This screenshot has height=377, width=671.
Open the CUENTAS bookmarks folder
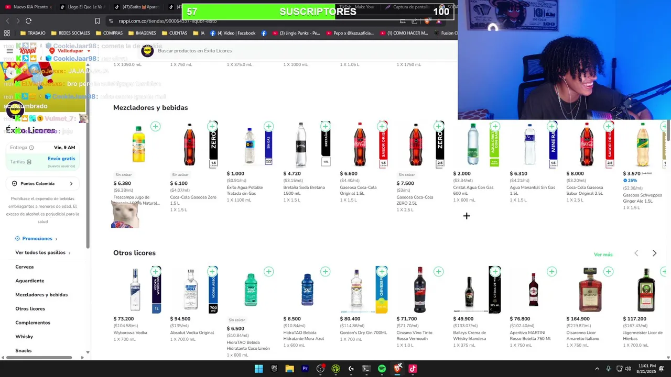point(175,33)
